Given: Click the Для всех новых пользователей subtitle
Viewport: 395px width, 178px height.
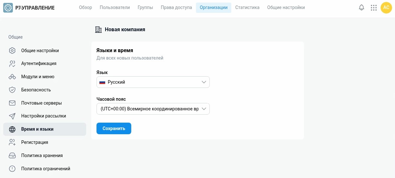Looking at the screenshot, I should 130,58.
